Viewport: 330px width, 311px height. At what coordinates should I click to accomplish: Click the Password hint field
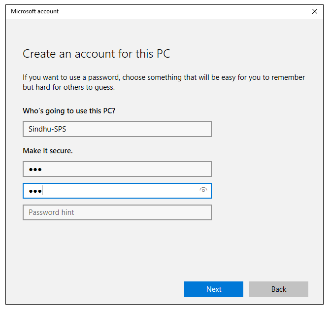point(117,212)
